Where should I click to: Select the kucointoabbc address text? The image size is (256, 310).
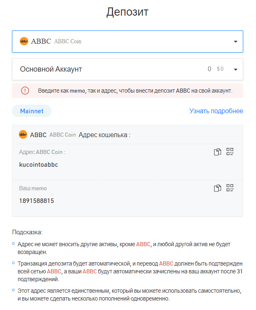tap(39, 165)
